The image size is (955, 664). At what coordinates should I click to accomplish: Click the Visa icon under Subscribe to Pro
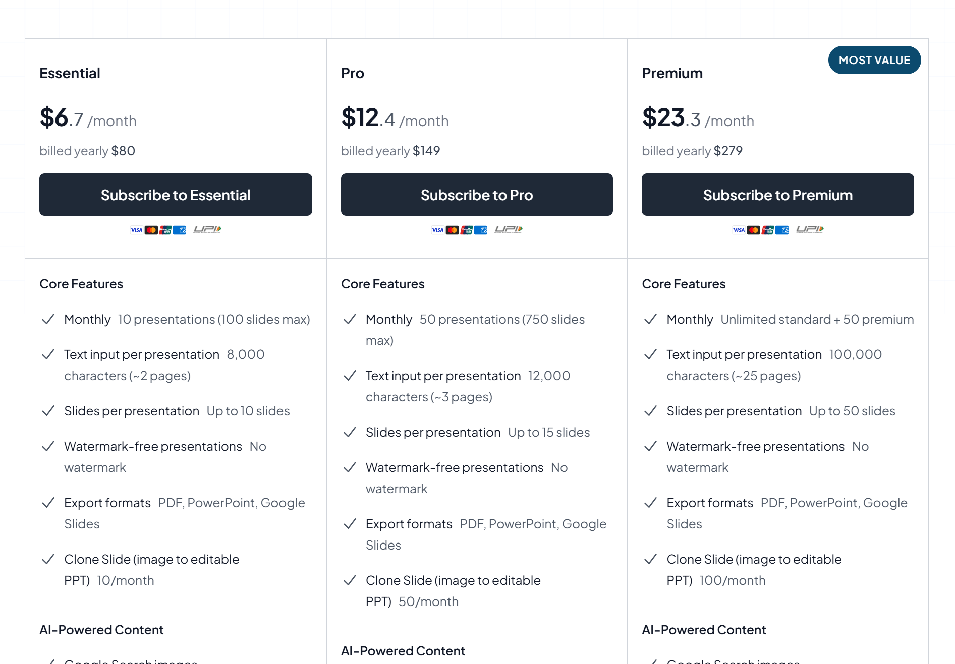click(x=437, y=229)
